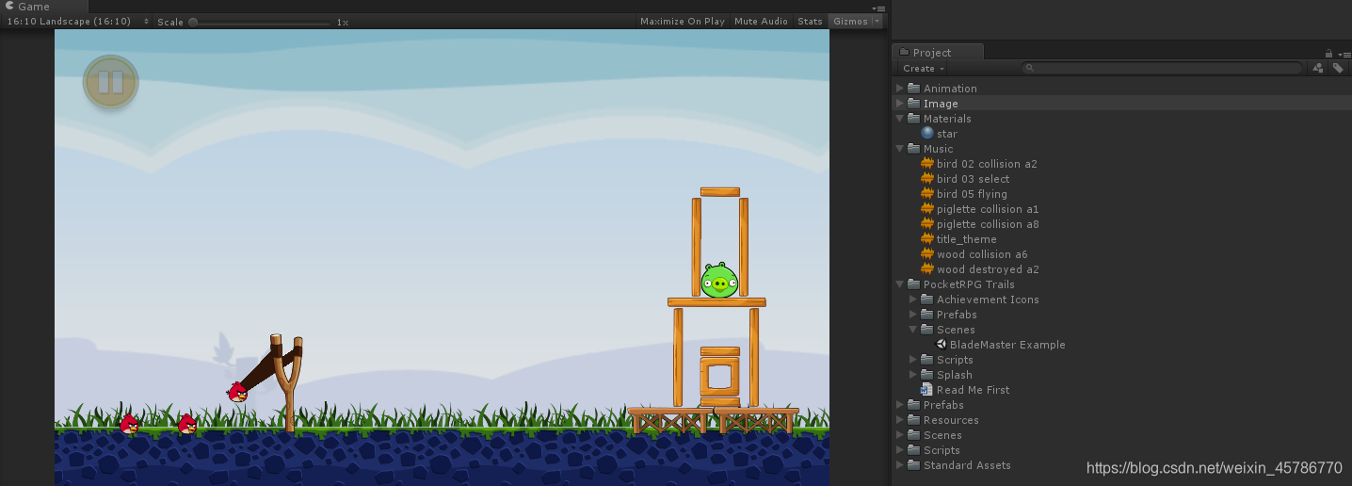This screenshot has width=1352, height=486.
Task: Select the top-level Scripts folder label
Action: 942,450
